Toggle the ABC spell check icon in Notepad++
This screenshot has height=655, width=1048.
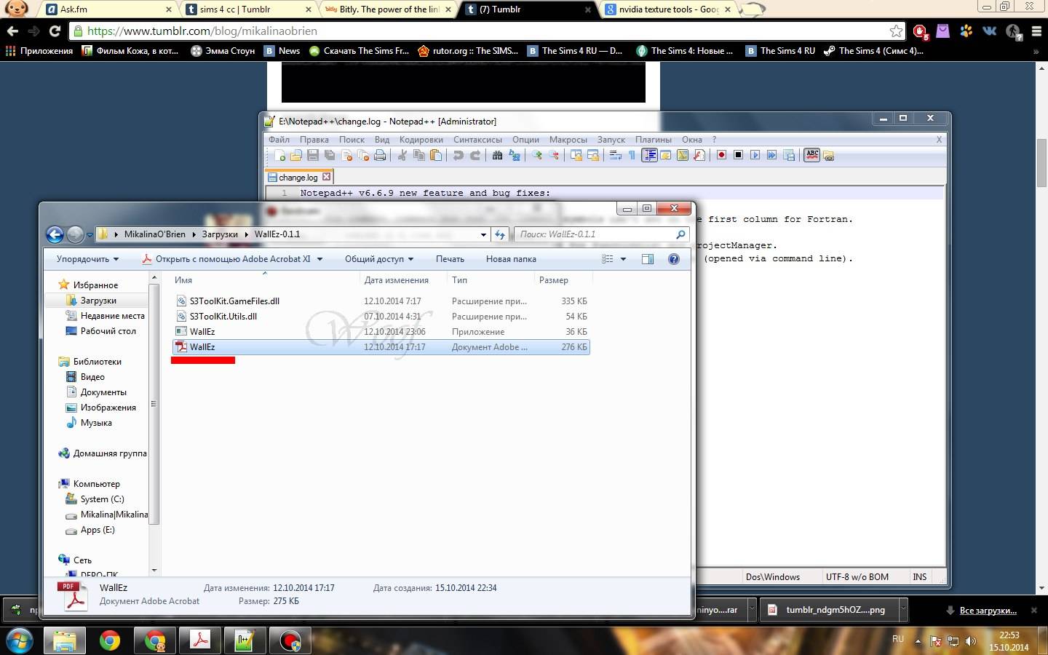coord(811,155)
